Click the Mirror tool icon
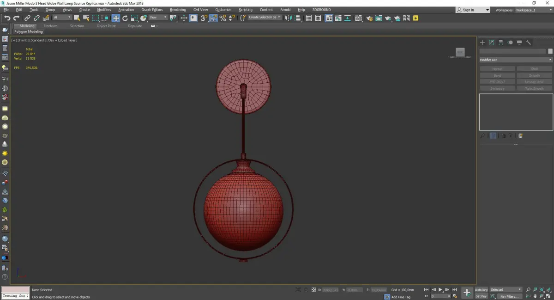Screen dimensions: 554x300 (289, 18)
